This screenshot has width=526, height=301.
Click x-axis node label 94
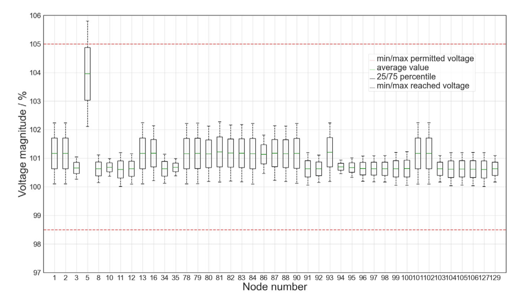pyautogui.click(x=341, y=278)
